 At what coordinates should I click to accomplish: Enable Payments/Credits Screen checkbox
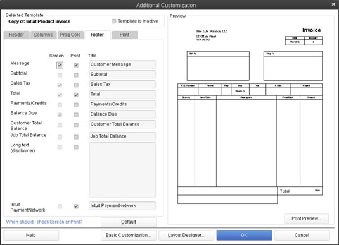60,105
